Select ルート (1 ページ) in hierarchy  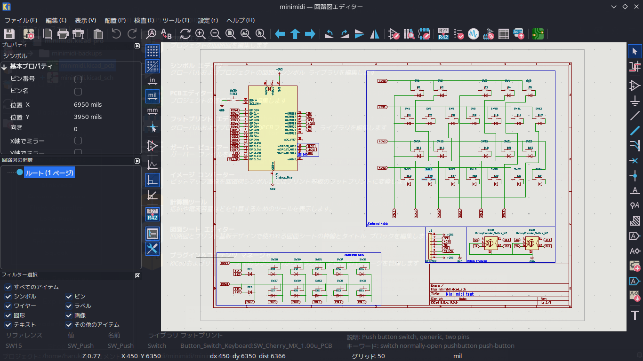[x=49, y=173]
